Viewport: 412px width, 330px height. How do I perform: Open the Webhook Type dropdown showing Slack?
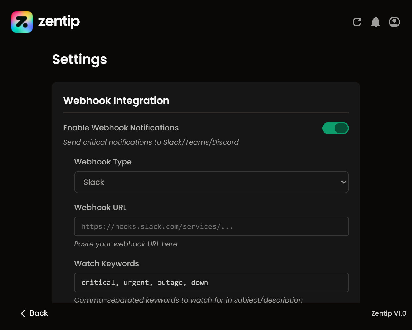pos(211,182)
